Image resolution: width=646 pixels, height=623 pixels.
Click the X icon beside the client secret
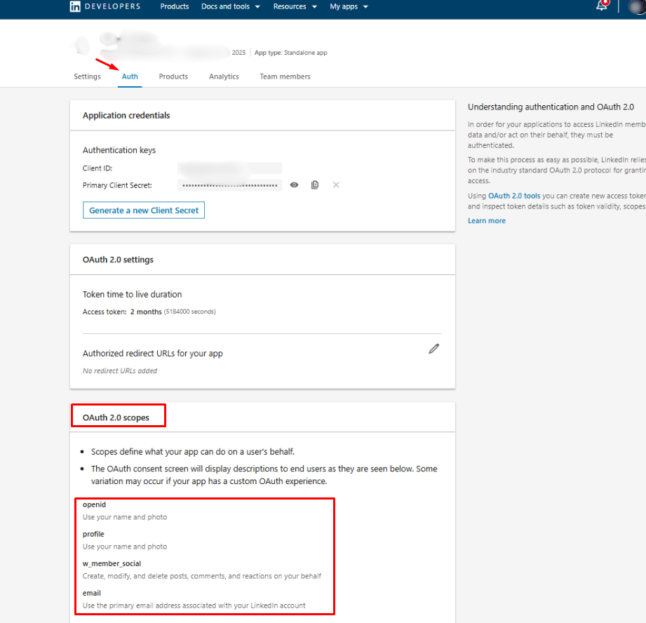point(336,185)
